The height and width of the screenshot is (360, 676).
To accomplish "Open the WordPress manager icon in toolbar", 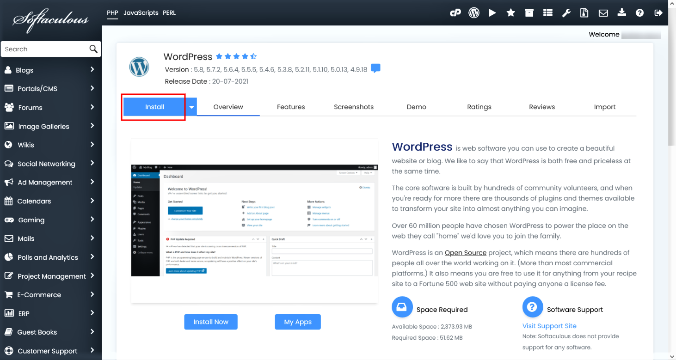I will (x=473, y=13).
